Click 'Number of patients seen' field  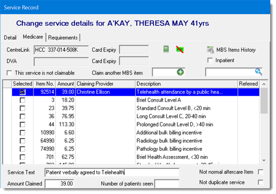point(167,184)
